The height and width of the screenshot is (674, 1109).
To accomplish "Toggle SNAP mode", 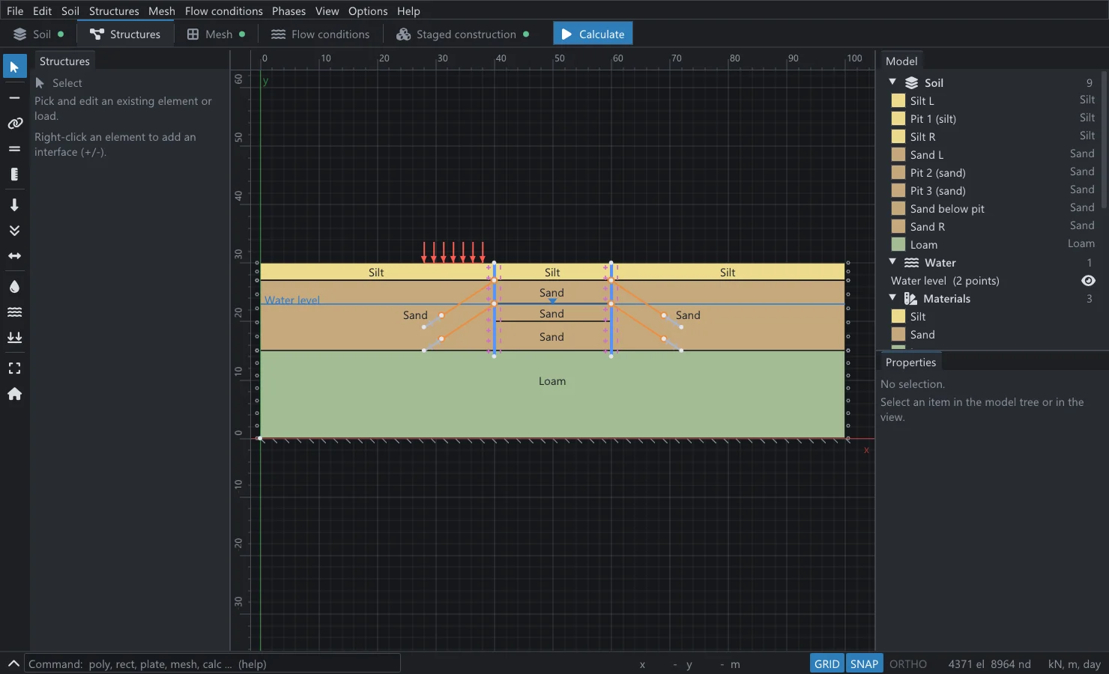I will pos(864,664).
